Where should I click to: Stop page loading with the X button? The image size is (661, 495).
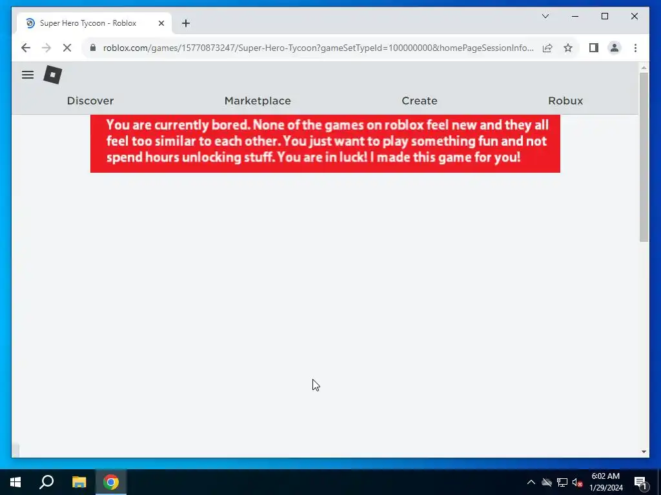pos(67,48)
